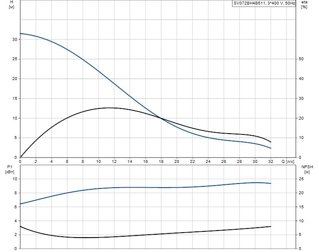
Task: Select the NPSH [м] axis label
Action: tap(307, 170)
